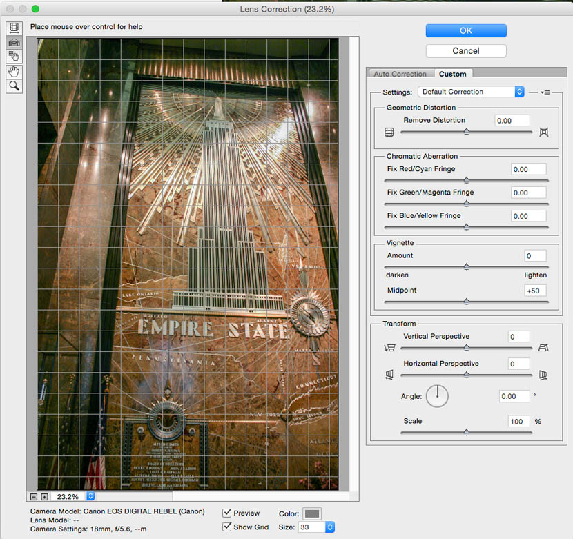Select the Move Grid tool
573x539 pixels.
tap(14, 57)
